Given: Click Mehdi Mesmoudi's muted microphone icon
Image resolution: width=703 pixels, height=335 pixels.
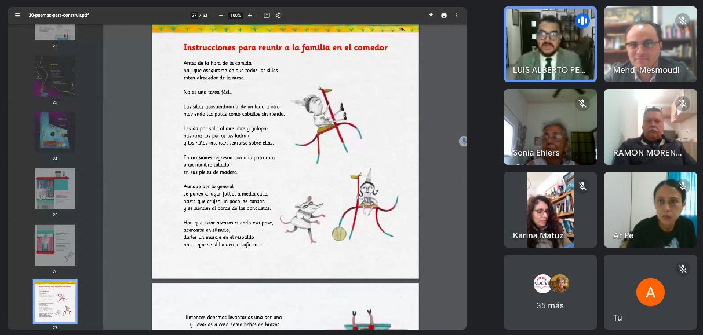Looking at the screenshot, I should click(x=682, y=21).
